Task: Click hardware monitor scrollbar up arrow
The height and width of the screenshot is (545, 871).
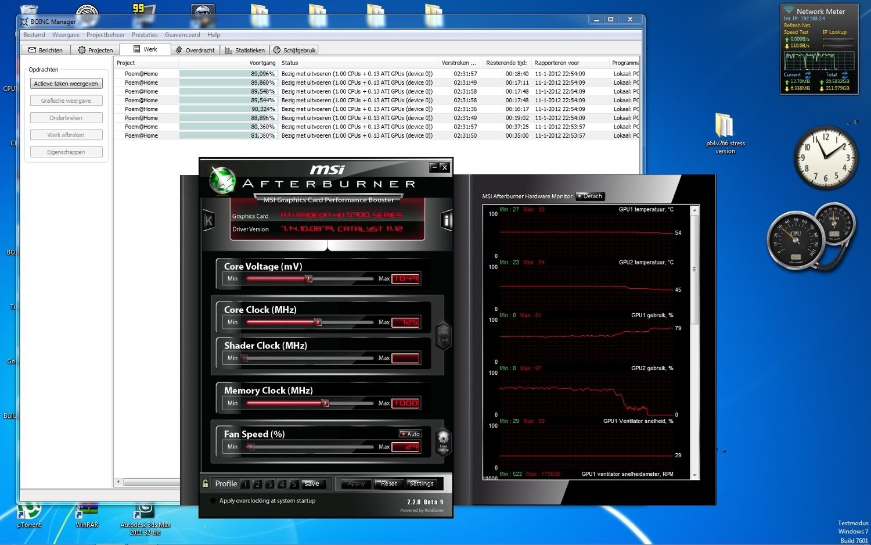Action: (x=694, y=210)
